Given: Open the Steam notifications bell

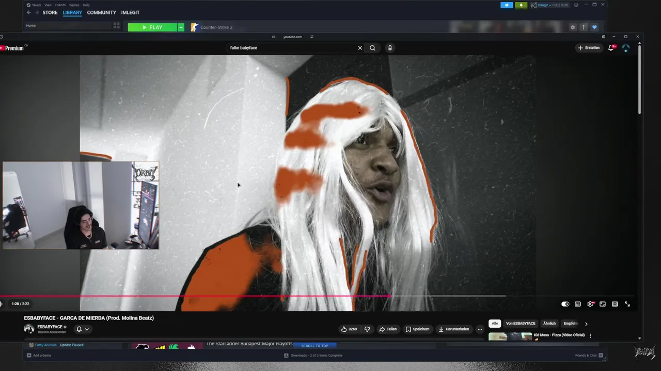Looking at the screenshot, I should pyautogui.click(x=521, y=5).
